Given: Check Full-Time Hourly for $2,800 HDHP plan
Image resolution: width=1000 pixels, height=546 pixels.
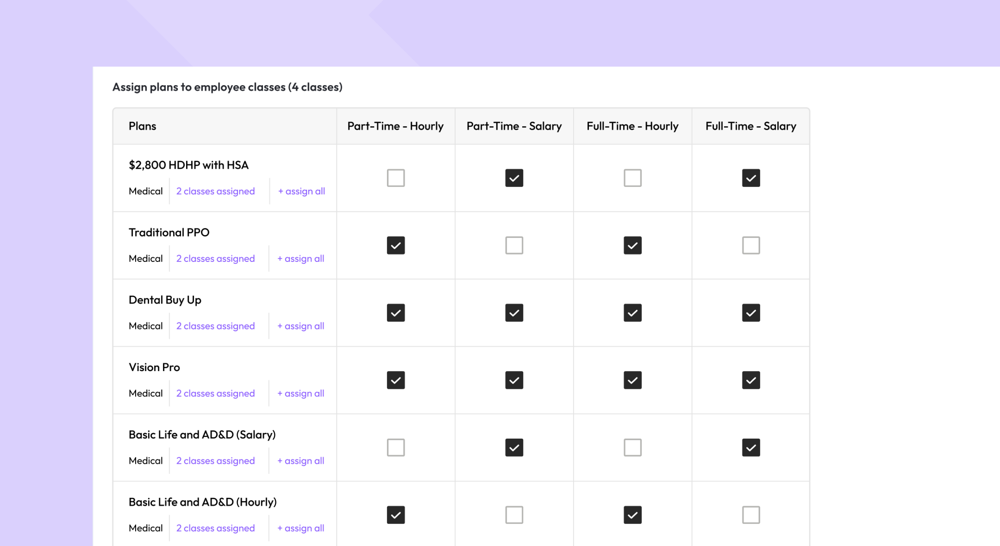Looking at the screenshot, I should point(632,178).
